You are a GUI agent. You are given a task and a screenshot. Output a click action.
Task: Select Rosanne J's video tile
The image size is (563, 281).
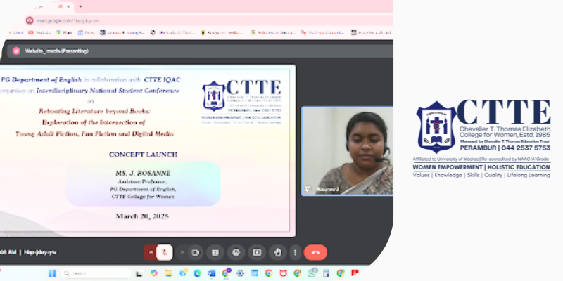pyautogui.click(x=347, y=151)
